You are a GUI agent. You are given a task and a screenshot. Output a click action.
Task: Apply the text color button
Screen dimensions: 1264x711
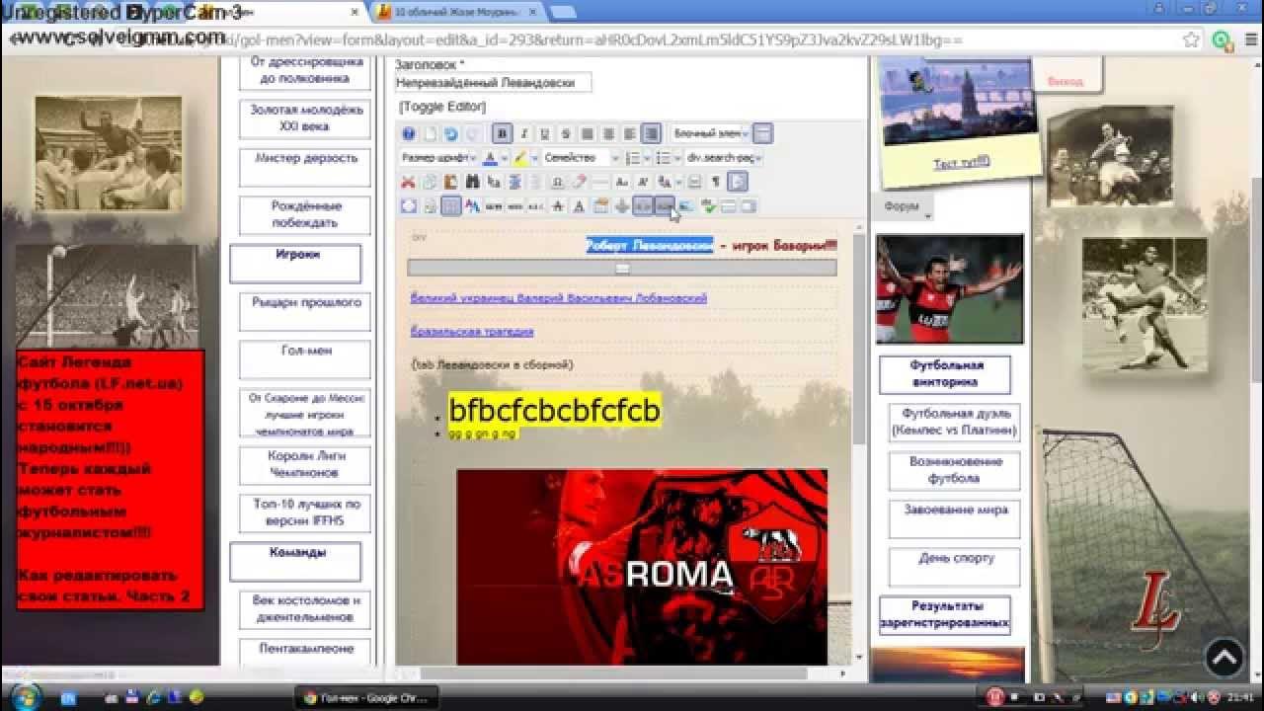[x=490, y=157]
